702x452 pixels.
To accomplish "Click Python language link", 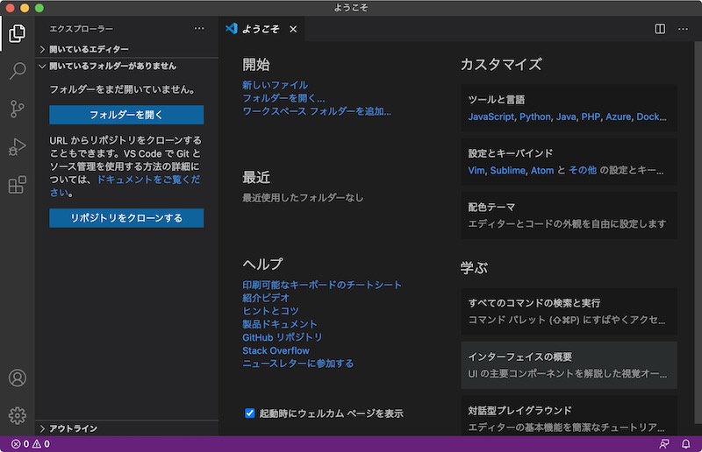I will tap(535, 117).
